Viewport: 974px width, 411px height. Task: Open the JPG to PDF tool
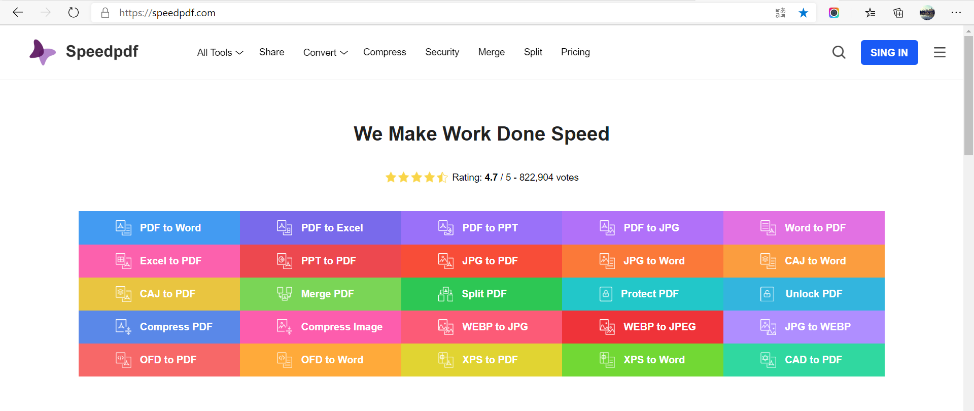pos(481,261)
